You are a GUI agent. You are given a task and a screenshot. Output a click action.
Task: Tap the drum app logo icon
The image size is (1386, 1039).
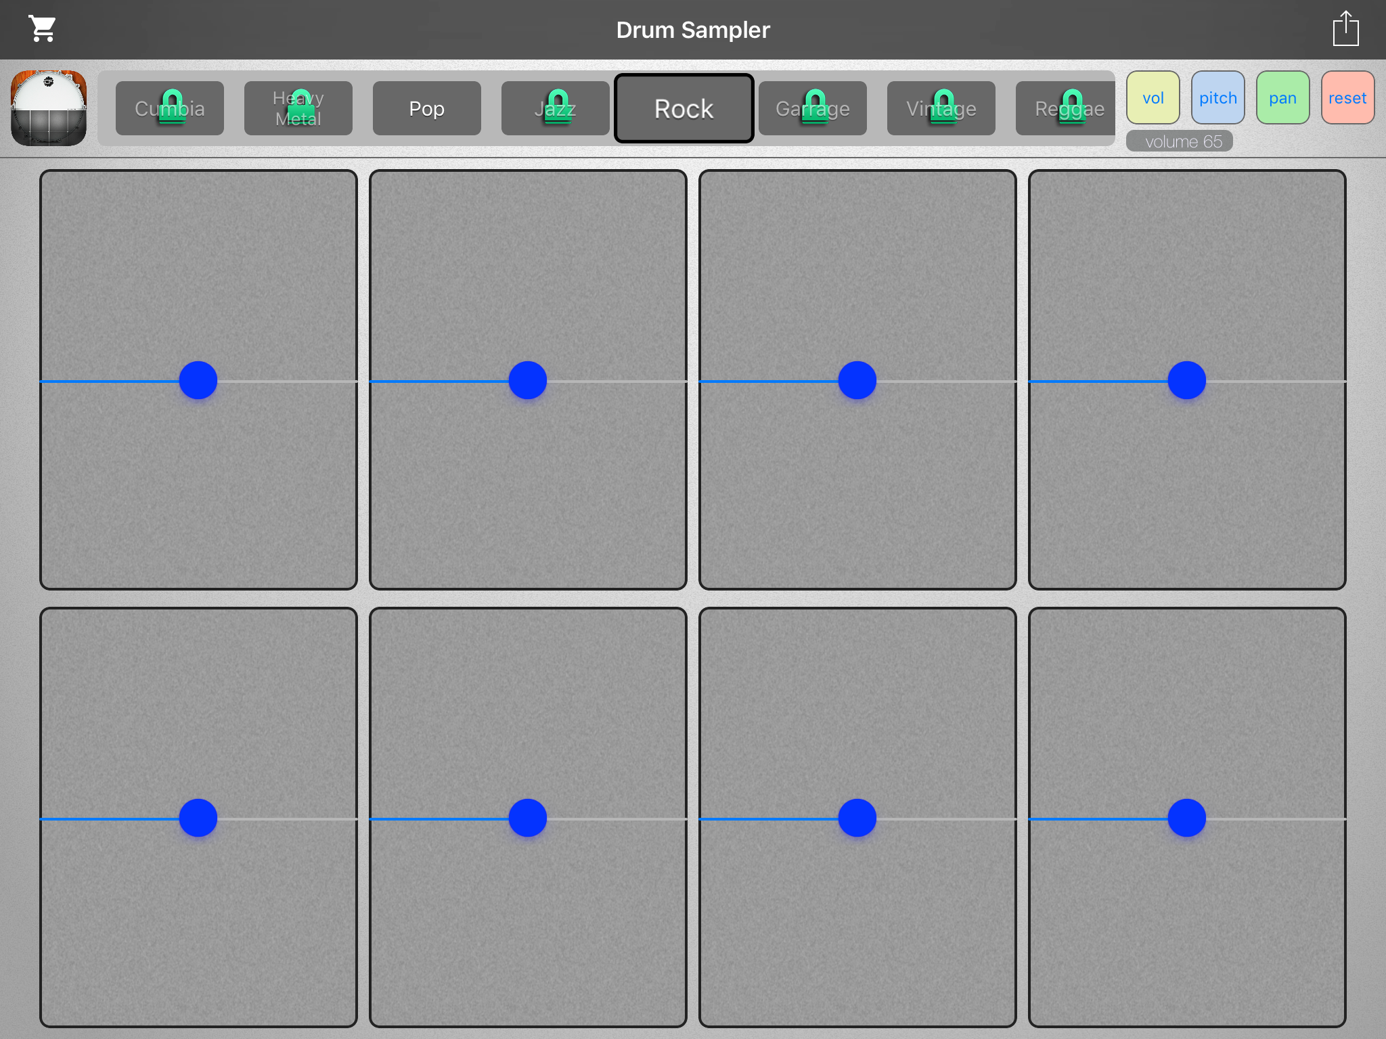pyautogui.click(x=49, y=108)
